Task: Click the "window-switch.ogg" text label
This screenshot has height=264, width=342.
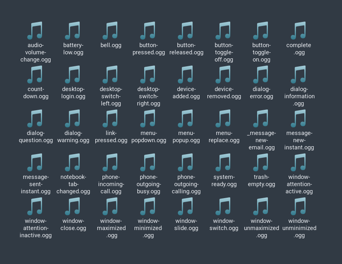Action: [x=224, y=224]
